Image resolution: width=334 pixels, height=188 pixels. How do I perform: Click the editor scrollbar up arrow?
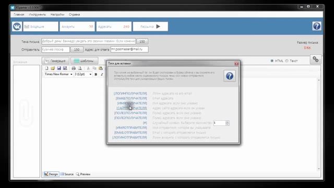coord(319,80)
